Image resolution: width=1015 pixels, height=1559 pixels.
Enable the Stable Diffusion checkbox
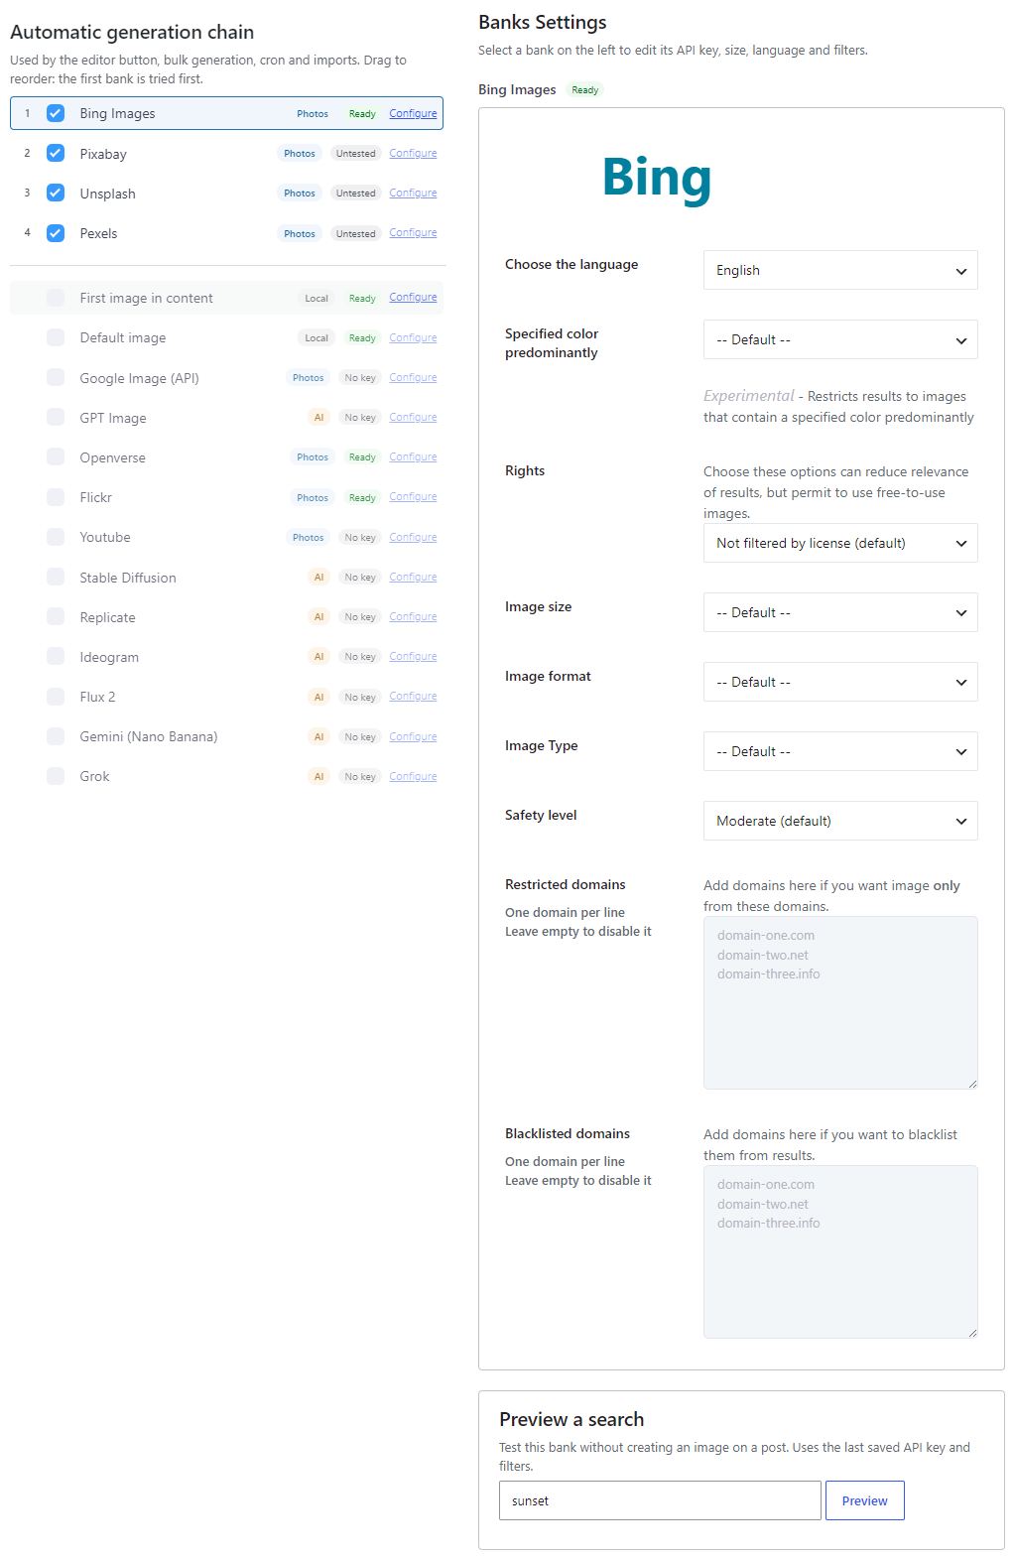click(x=56, y=577)
